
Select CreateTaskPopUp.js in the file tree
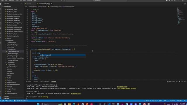pyautogui.click(x=13, y=52)
